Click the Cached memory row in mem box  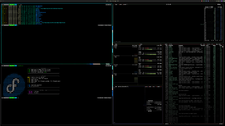click(x=126, y=65)
